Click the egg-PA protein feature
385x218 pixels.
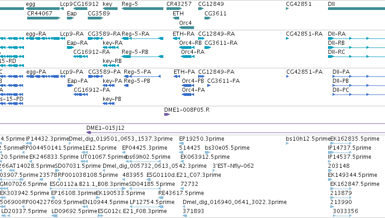click(x=43, y=76)
